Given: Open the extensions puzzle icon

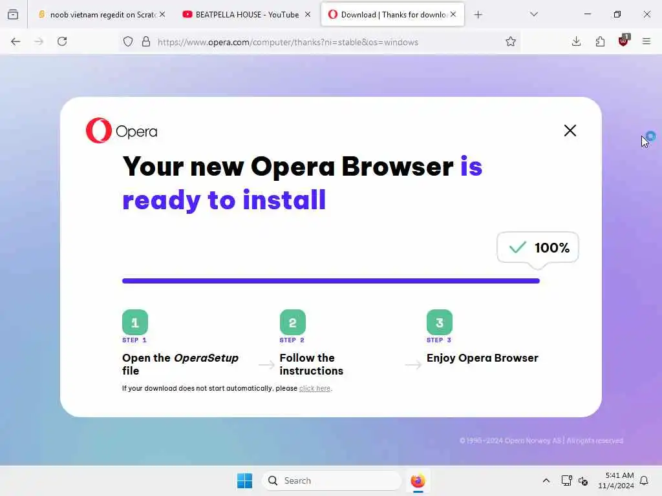Looking at the screenshot, I should pos(600,41).
